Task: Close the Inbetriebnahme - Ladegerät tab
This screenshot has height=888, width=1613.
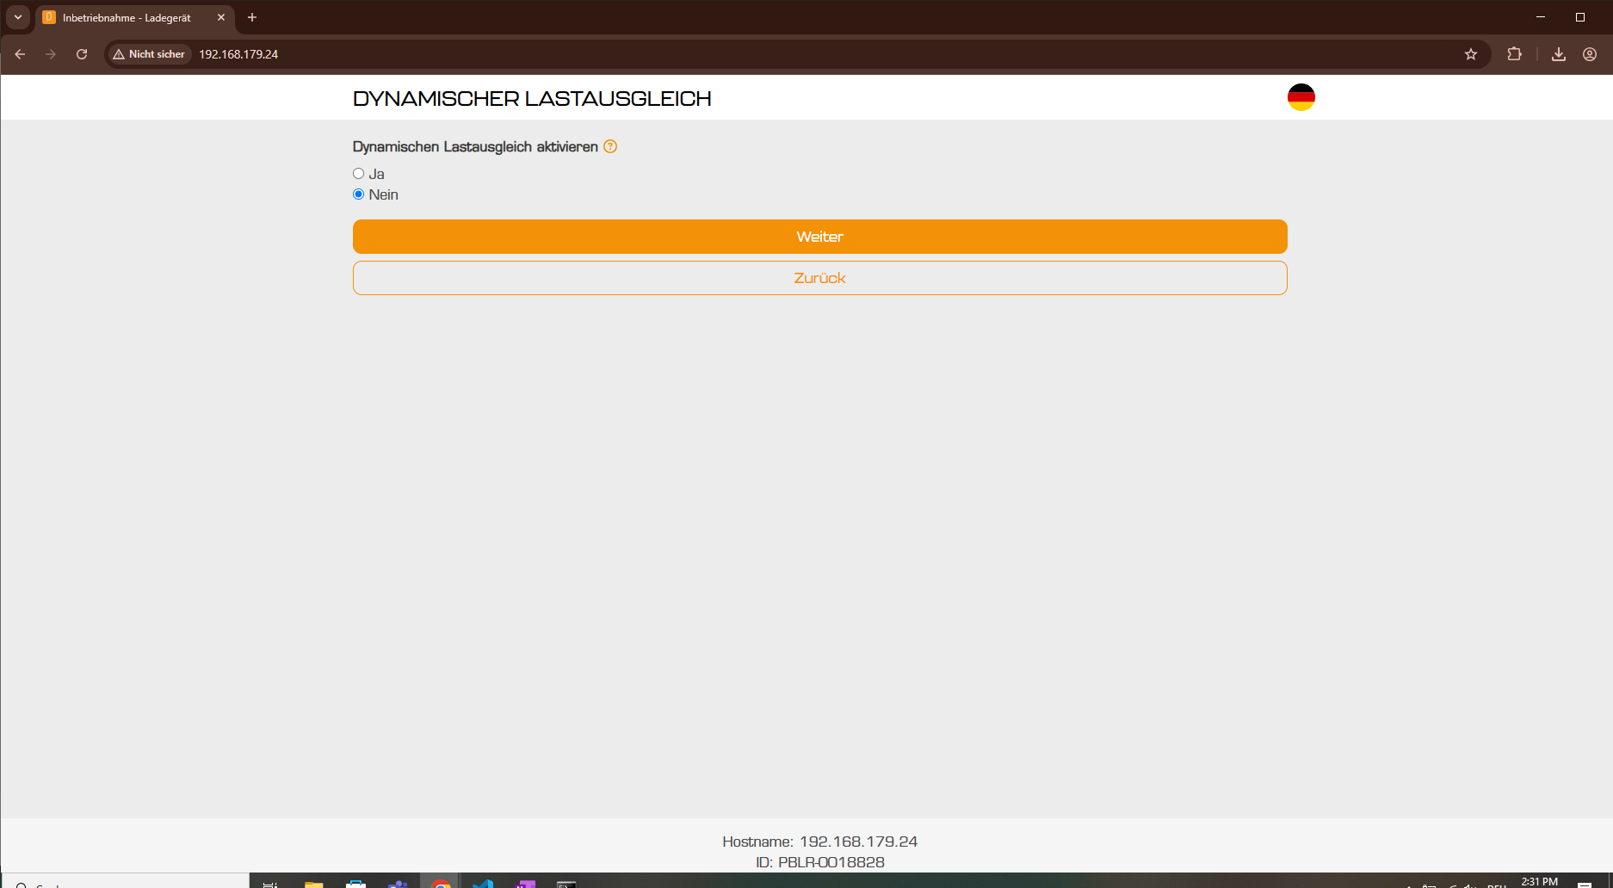Action: click(221, 17)
